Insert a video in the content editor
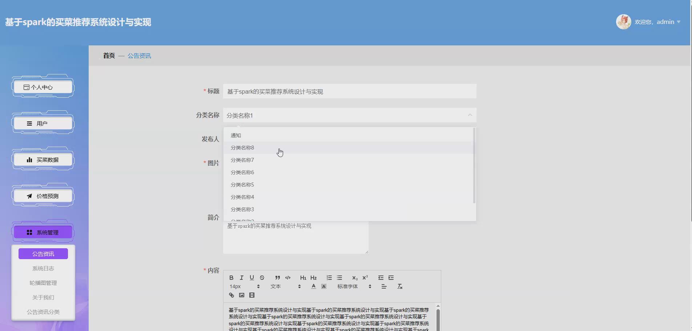This screenshot has width=692, height=331. coord(252,295)
